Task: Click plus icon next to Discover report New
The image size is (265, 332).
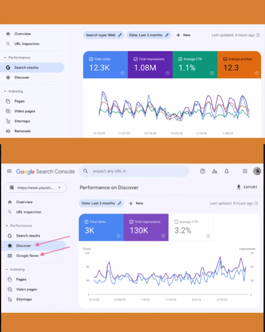Action: [131, 203]
